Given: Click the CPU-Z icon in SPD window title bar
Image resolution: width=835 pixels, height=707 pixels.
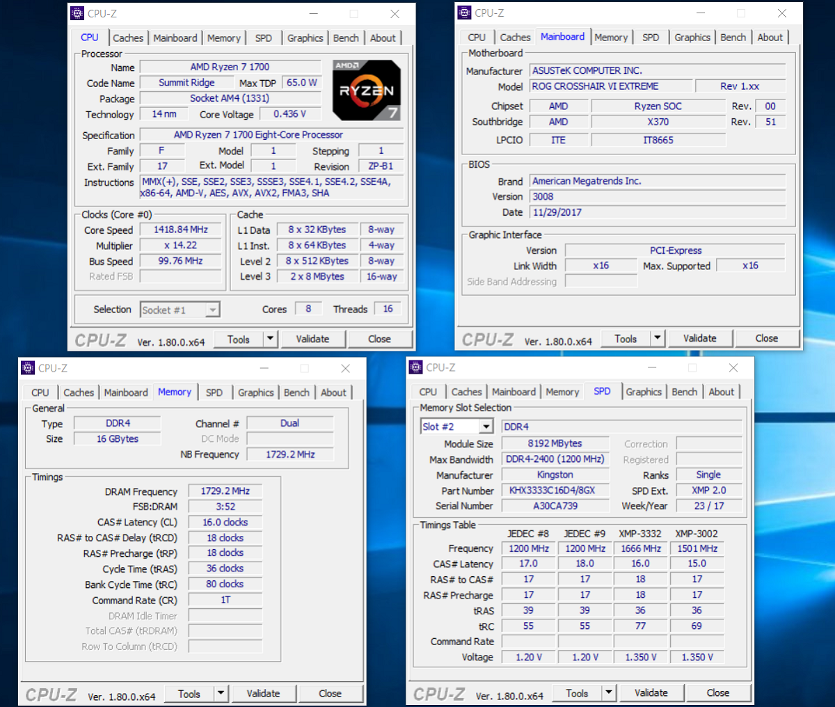Looking at the screenshot, I should click(x=415, y=367).
